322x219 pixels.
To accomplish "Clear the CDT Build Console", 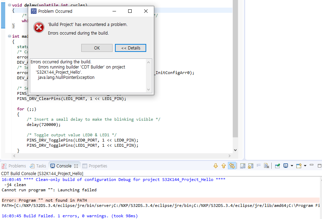I will click(x=267, y=166).
